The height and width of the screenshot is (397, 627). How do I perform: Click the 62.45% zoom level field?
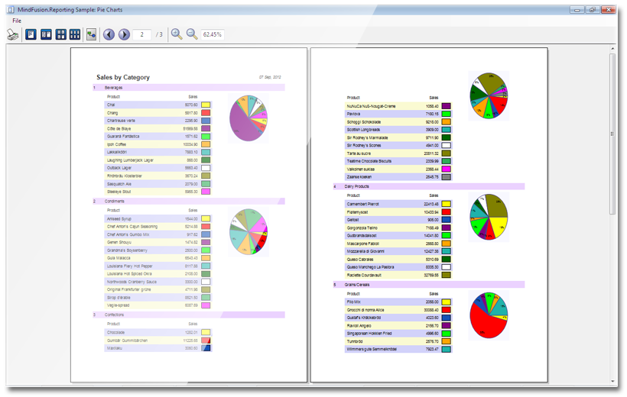[213, 34]
